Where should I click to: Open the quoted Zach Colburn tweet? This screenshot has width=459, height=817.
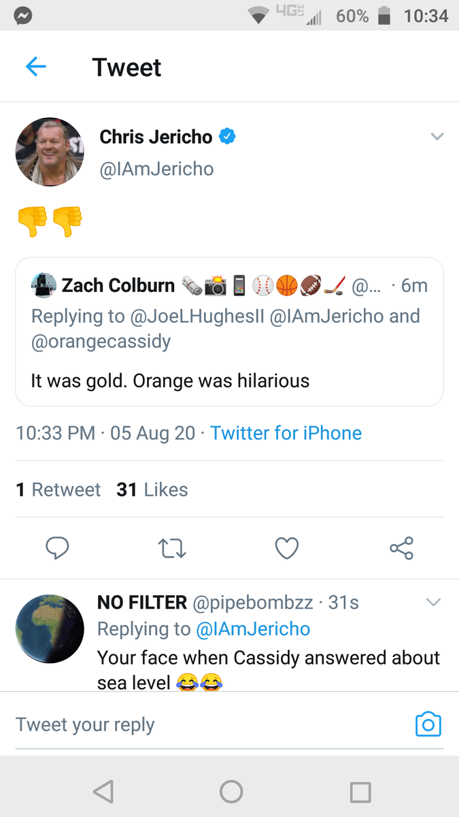(x=229, y=332)
